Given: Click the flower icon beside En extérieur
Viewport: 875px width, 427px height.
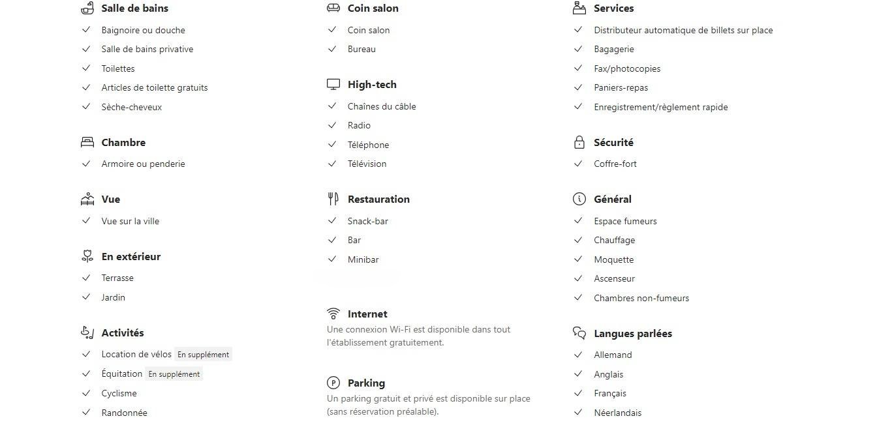Looking at the screenshot, I should (87, 256).
